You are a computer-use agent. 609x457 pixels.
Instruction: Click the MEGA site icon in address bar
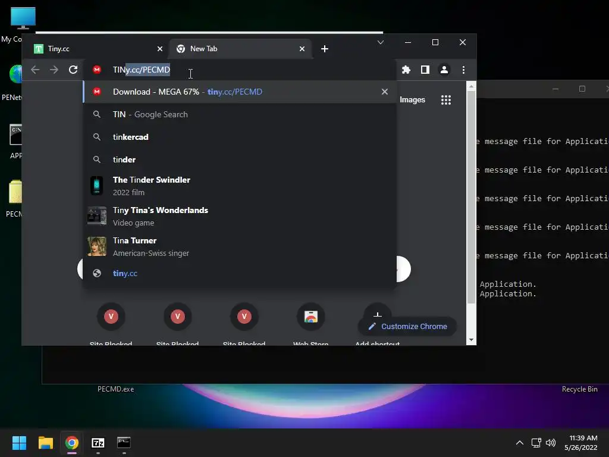coord(97,70)
